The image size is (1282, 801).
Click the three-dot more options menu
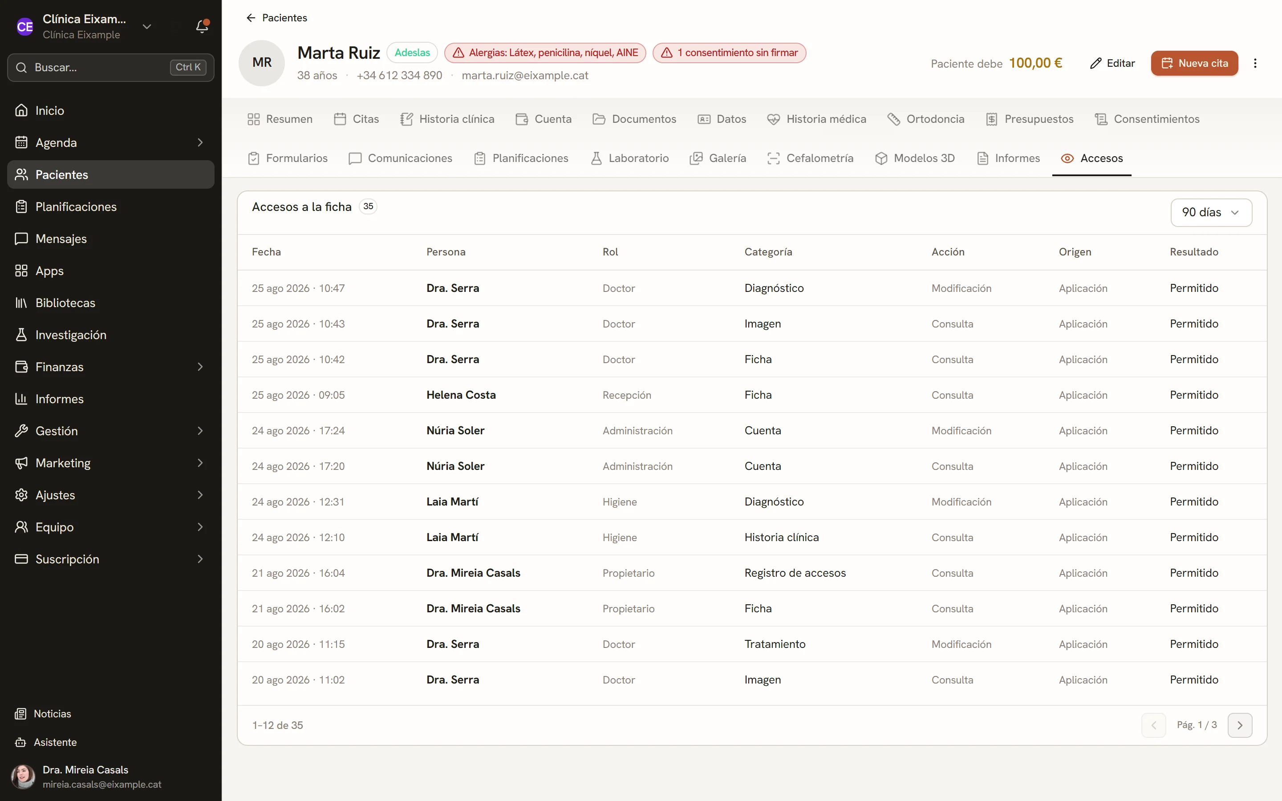(x=1255, y=63)
